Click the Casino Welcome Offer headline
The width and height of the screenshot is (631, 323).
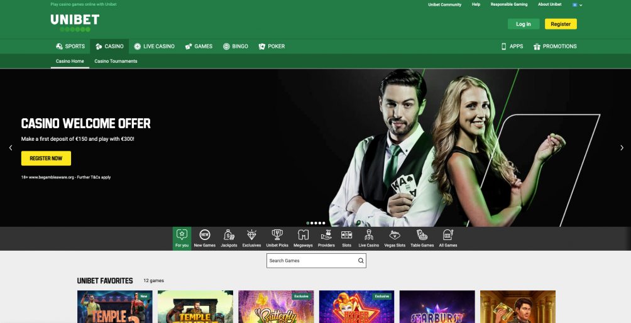(x=85, y=124)
